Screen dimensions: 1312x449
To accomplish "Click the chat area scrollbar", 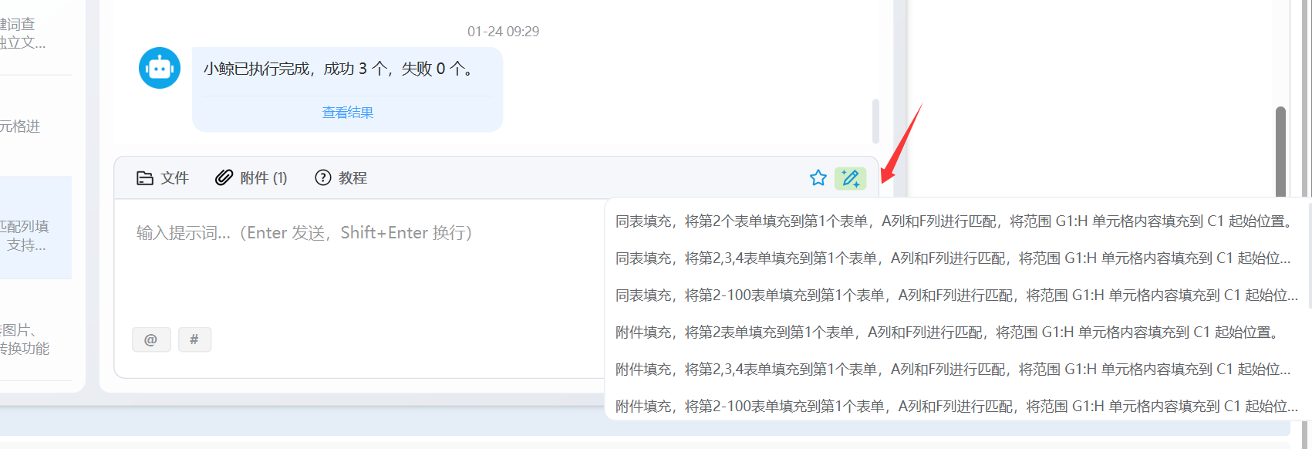I will coord(875,120).
